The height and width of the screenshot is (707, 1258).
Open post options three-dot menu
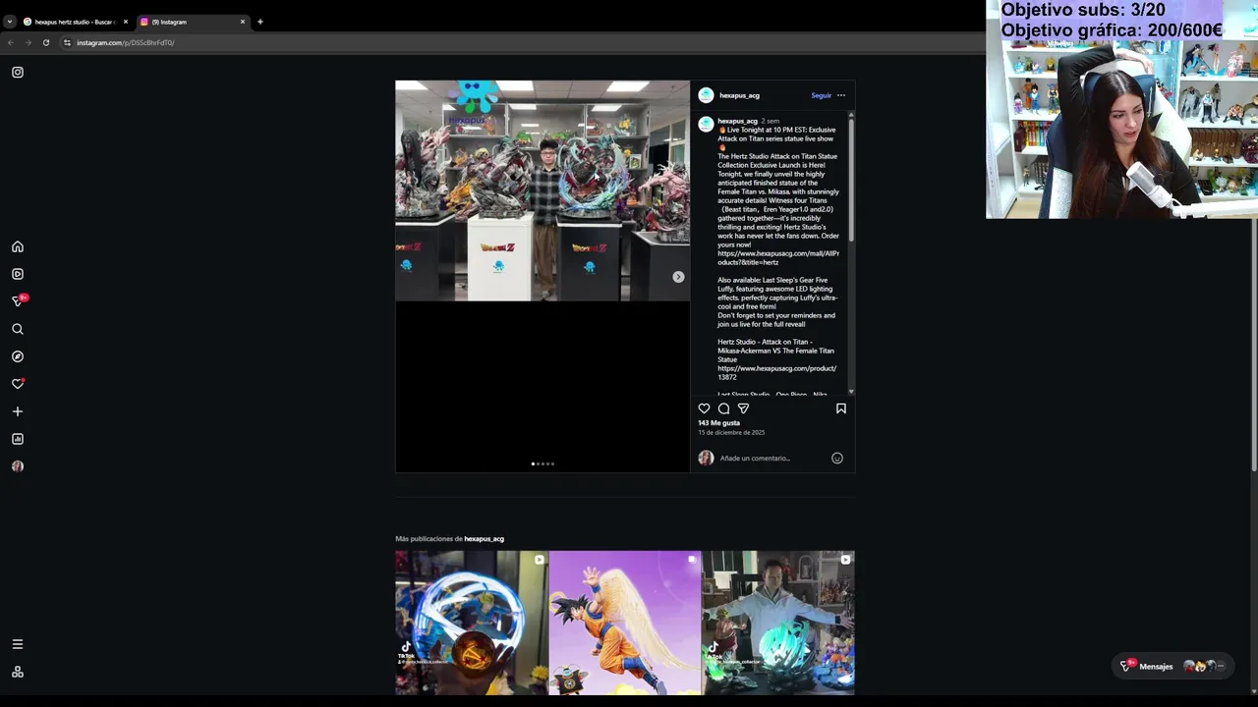coord(841,95)
